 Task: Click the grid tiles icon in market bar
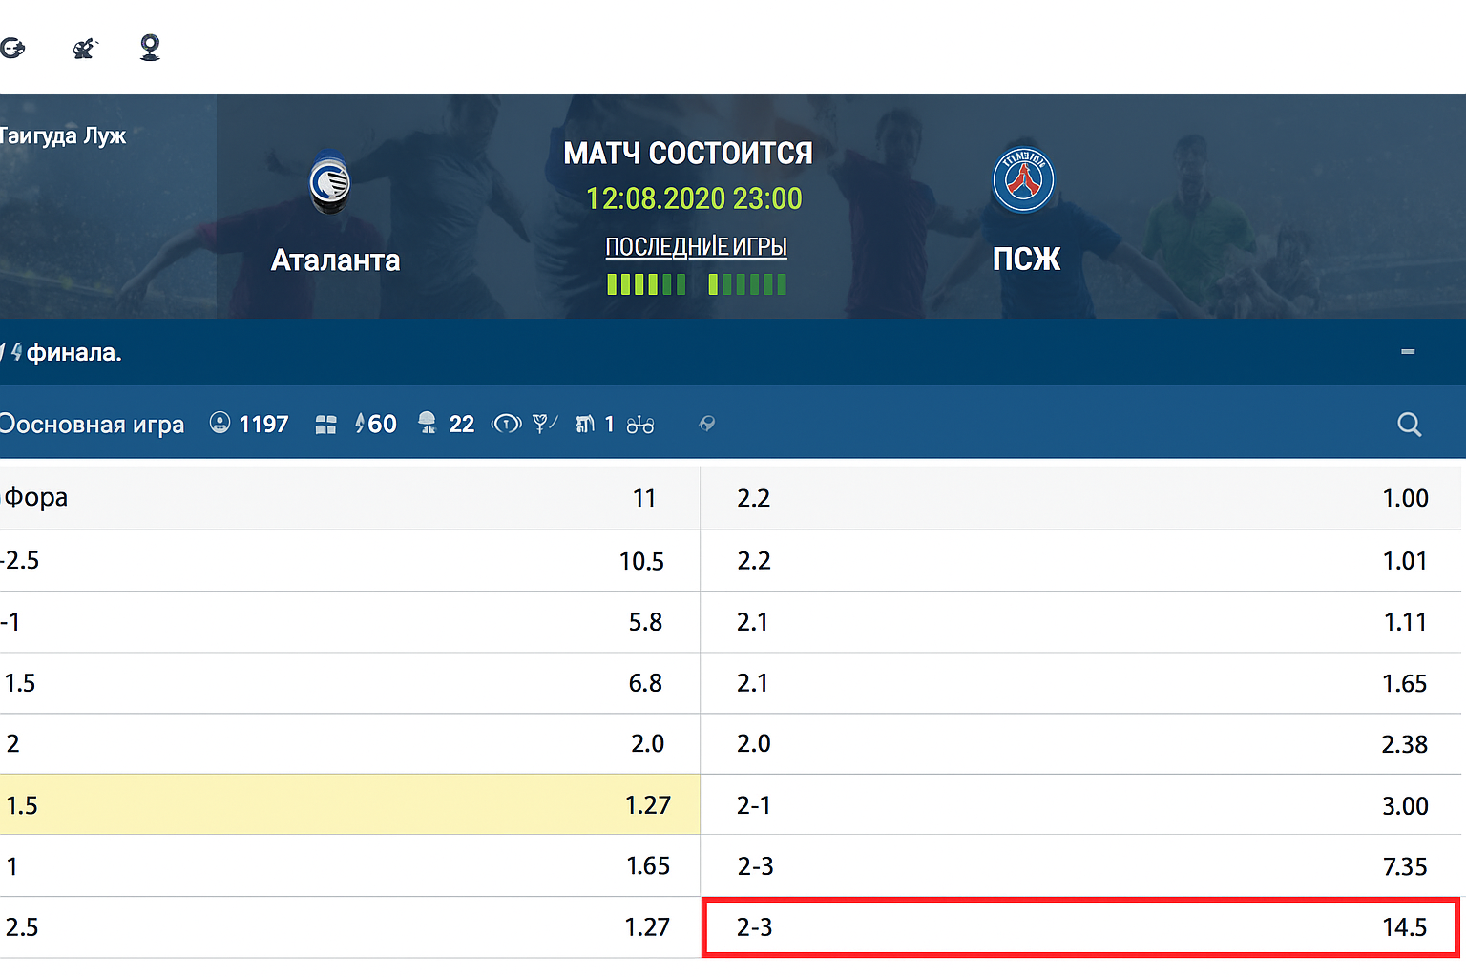(325, 425)
